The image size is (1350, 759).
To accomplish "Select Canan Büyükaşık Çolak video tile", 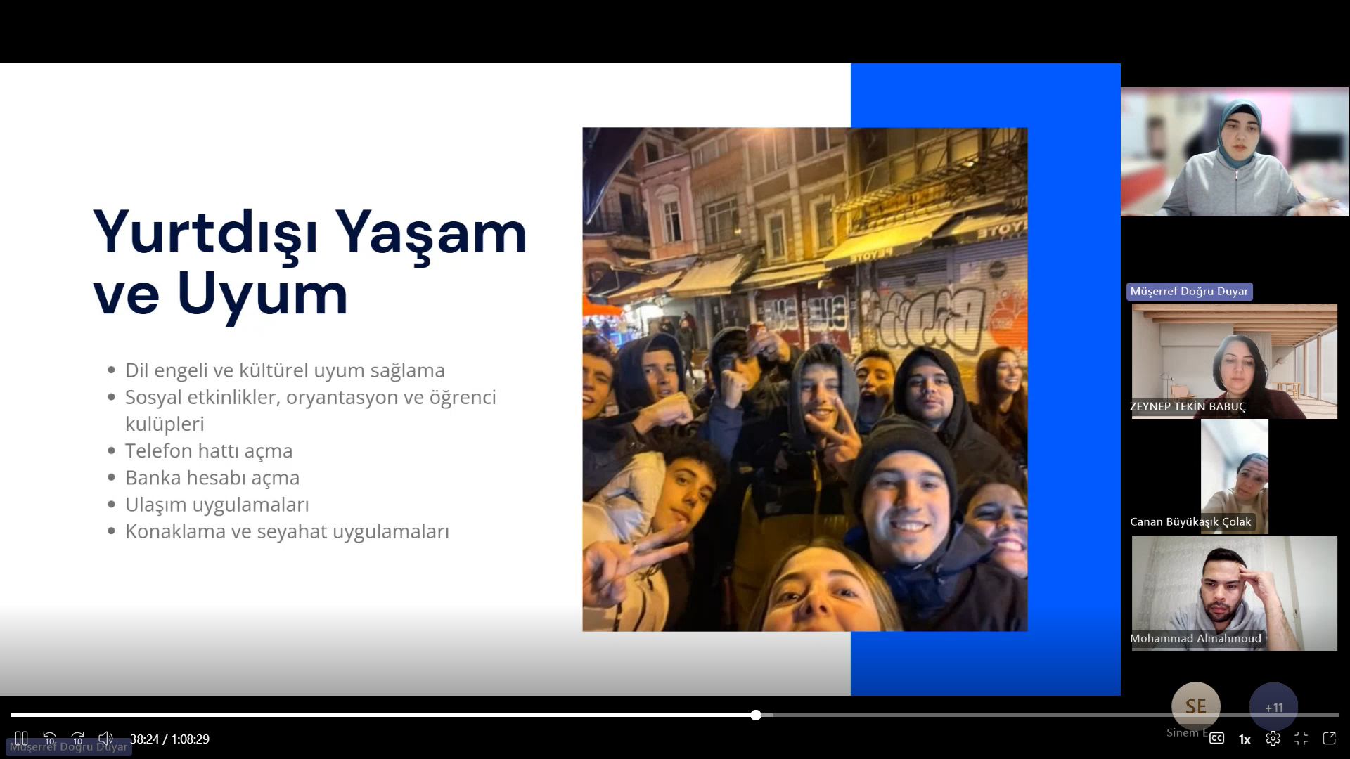I will tap(1234, 476).
